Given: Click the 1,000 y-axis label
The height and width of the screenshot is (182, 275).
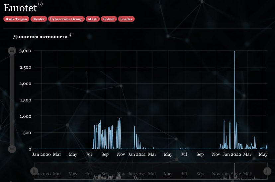Looking at the screenshot, I should pos(26,117).
